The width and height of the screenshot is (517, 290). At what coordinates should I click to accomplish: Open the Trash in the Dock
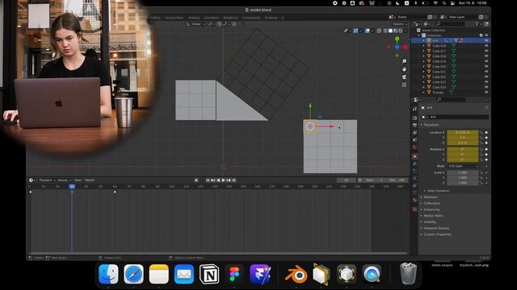408,273
